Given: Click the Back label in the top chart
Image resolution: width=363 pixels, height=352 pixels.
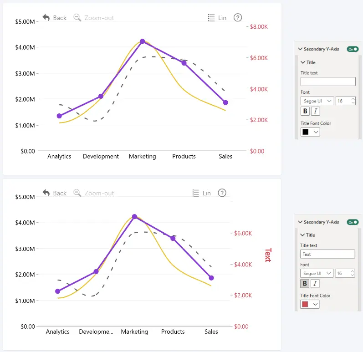Looking at the screenshot, I should coord(60,18).
